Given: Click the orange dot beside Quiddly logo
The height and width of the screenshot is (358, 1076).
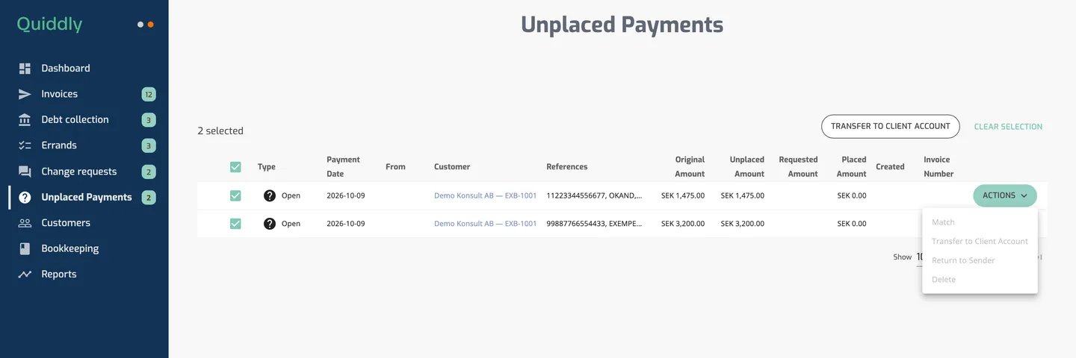Looking at the screenshot, I should 151,25.
